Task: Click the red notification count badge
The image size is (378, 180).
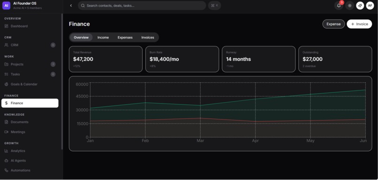Action: tap(341, 3)
